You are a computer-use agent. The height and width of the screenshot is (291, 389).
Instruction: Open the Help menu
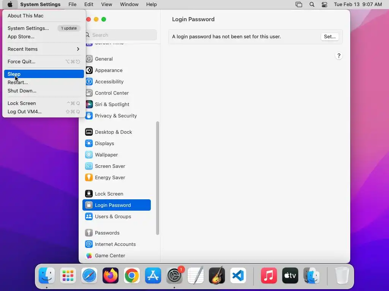[x=151, y=5]
